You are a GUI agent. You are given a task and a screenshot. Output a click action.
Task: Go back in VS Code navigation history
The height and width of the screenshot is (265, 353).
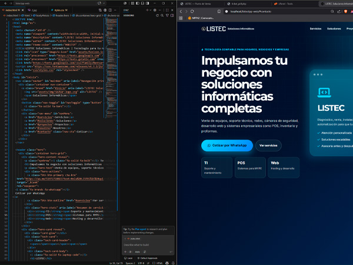[6, 4]
